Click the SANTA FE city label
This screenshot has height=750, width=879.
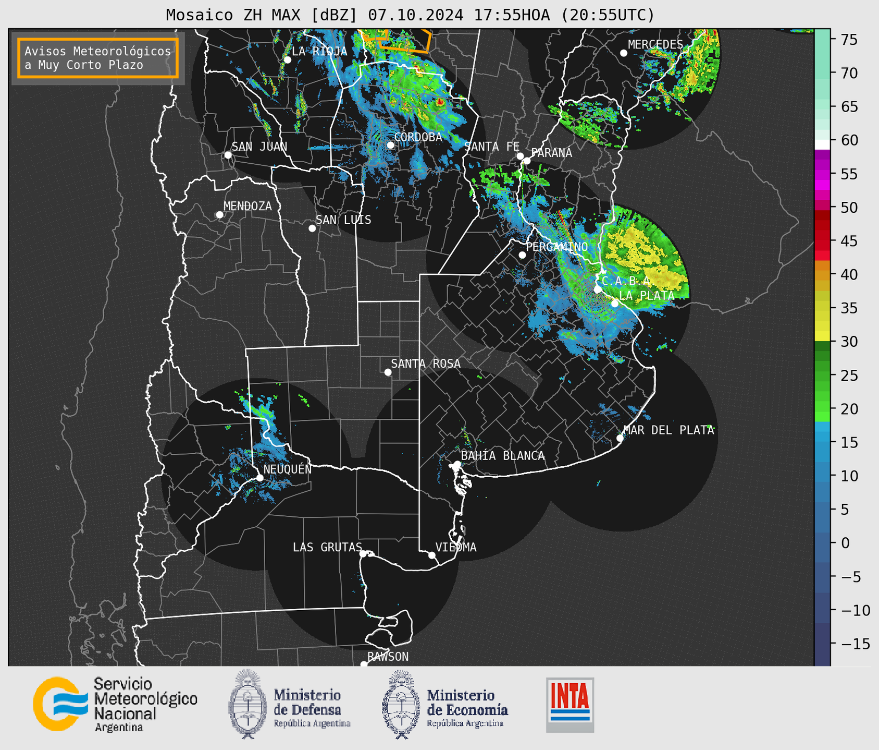click(x=492, y=147)
